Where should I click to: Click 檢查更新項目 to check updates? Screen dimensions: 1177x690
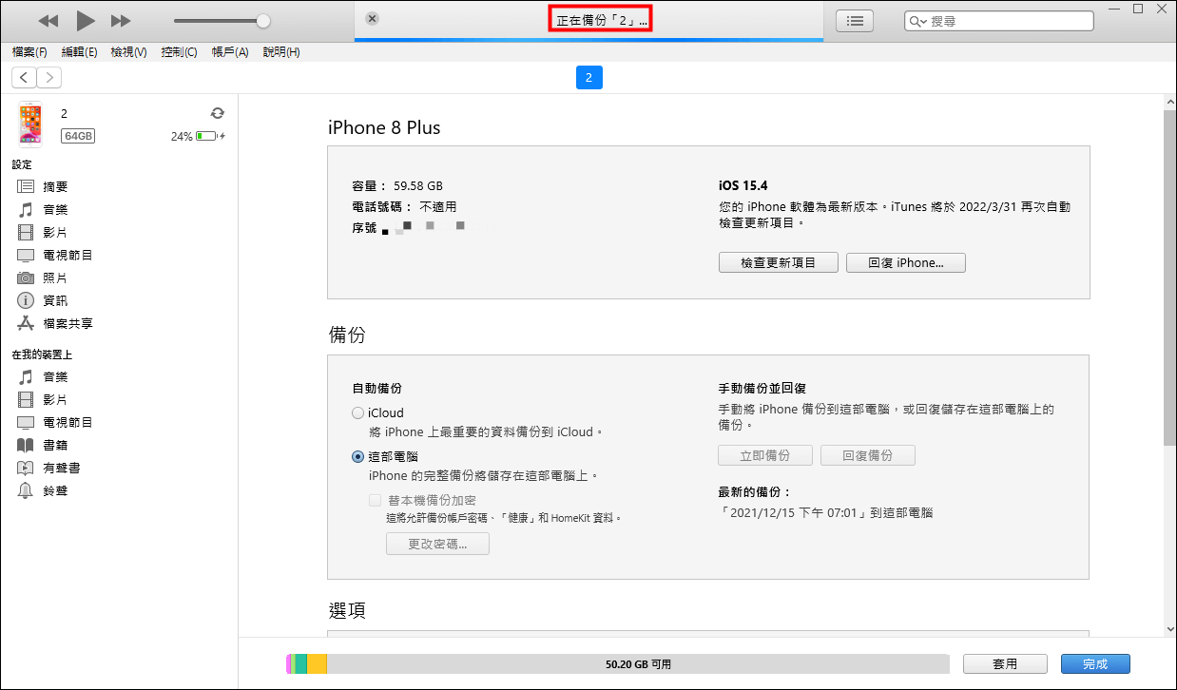[778, 261]
